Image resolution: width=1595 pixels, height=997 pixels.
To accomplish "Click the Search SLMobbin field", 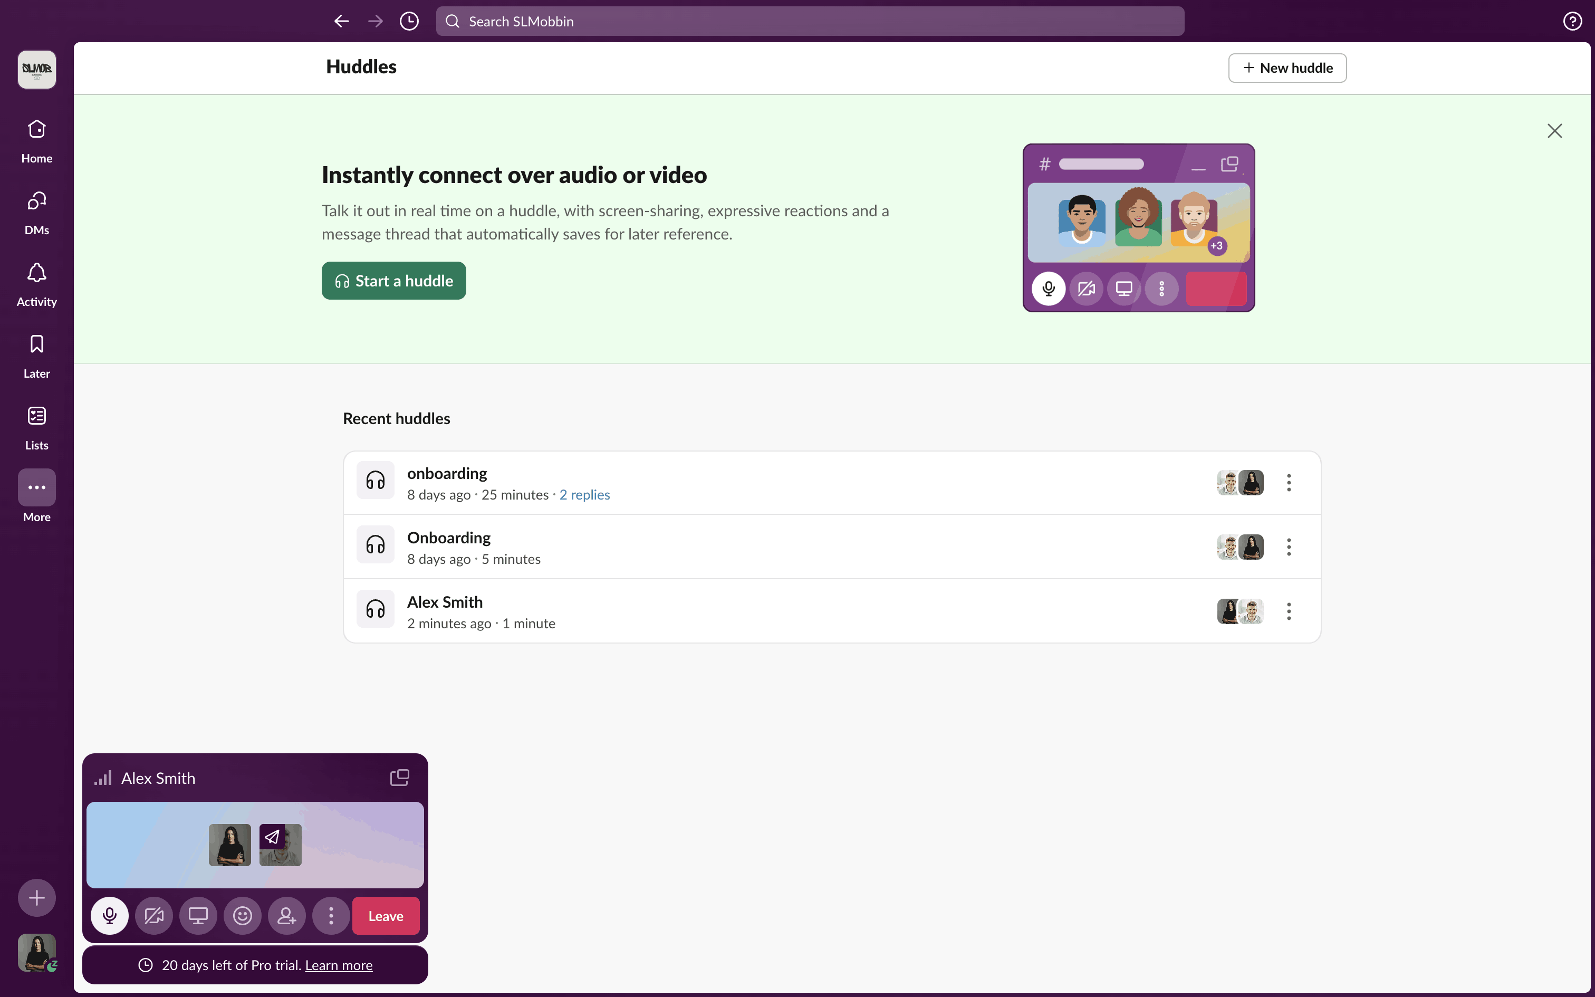I will coord(809,21).
